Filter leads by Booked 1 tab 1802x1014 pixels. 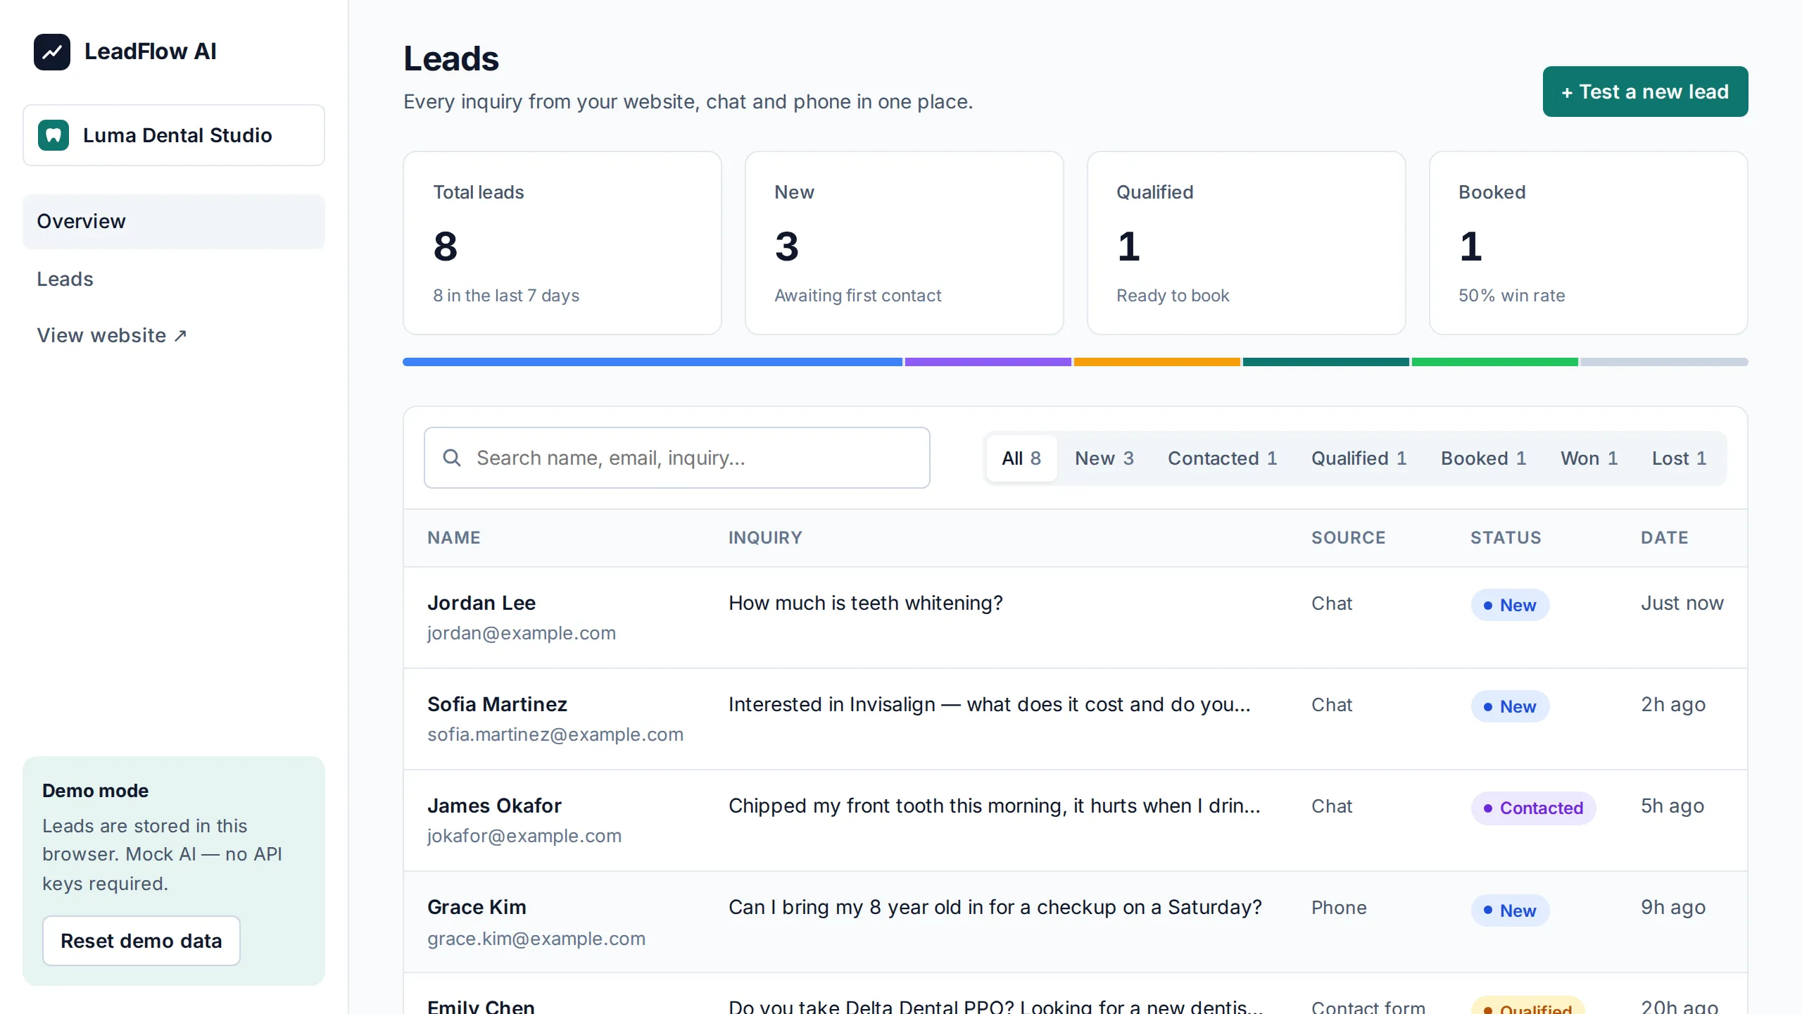point(1484,458)
